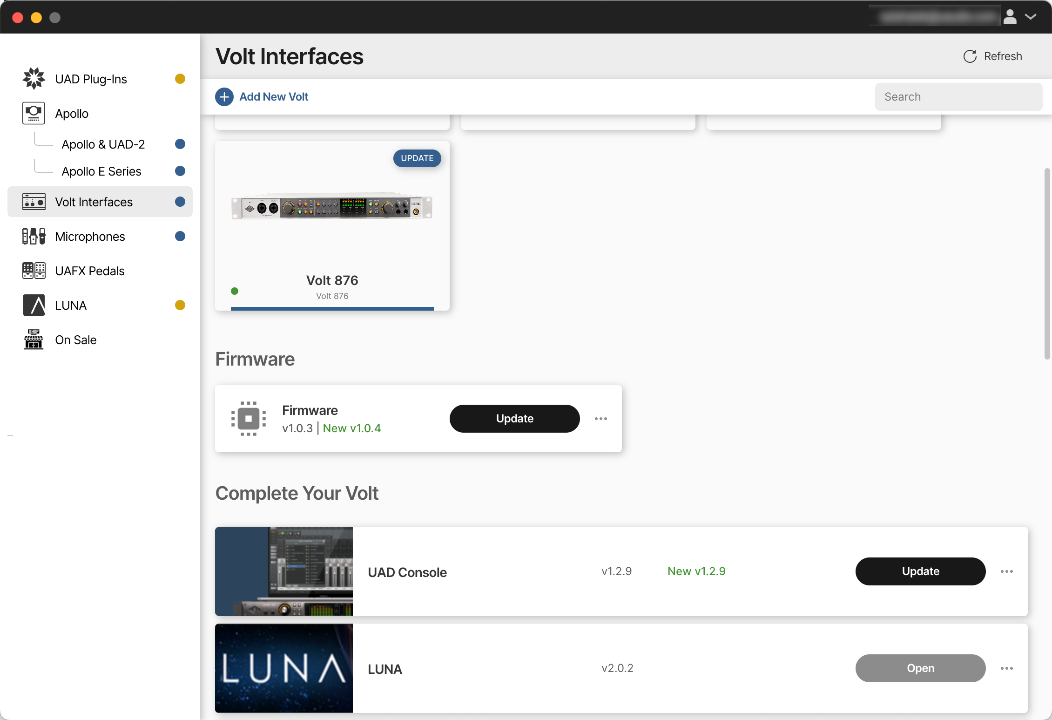The width and height of the screenshot is (1052, 720).
Task: Select the Volt Interfaces sidebar icon
Action: tap(34, 202)
